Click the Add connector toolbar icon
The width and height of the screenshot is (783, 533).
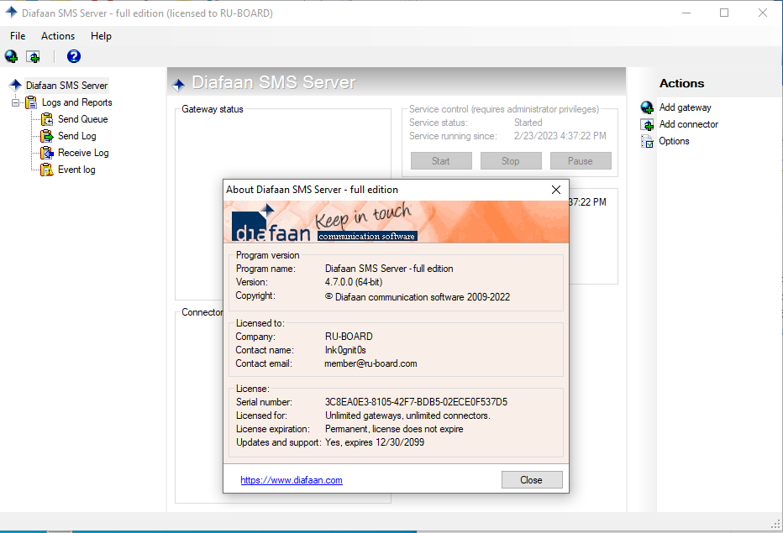(33, 56)
